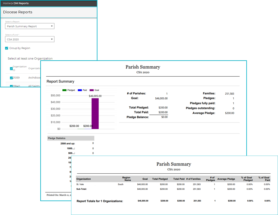
Task: Select the $46,005.00 chart bar label
Action: click(95, 96)
